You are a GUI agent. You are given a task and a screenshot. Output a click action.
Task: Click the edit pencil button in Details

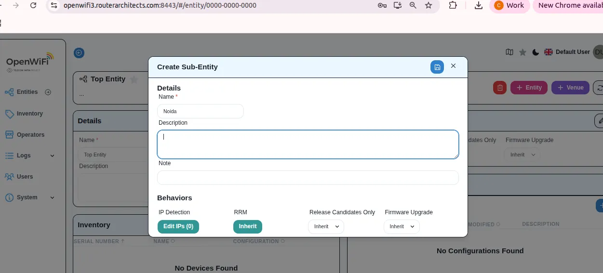tap(599, 121)
